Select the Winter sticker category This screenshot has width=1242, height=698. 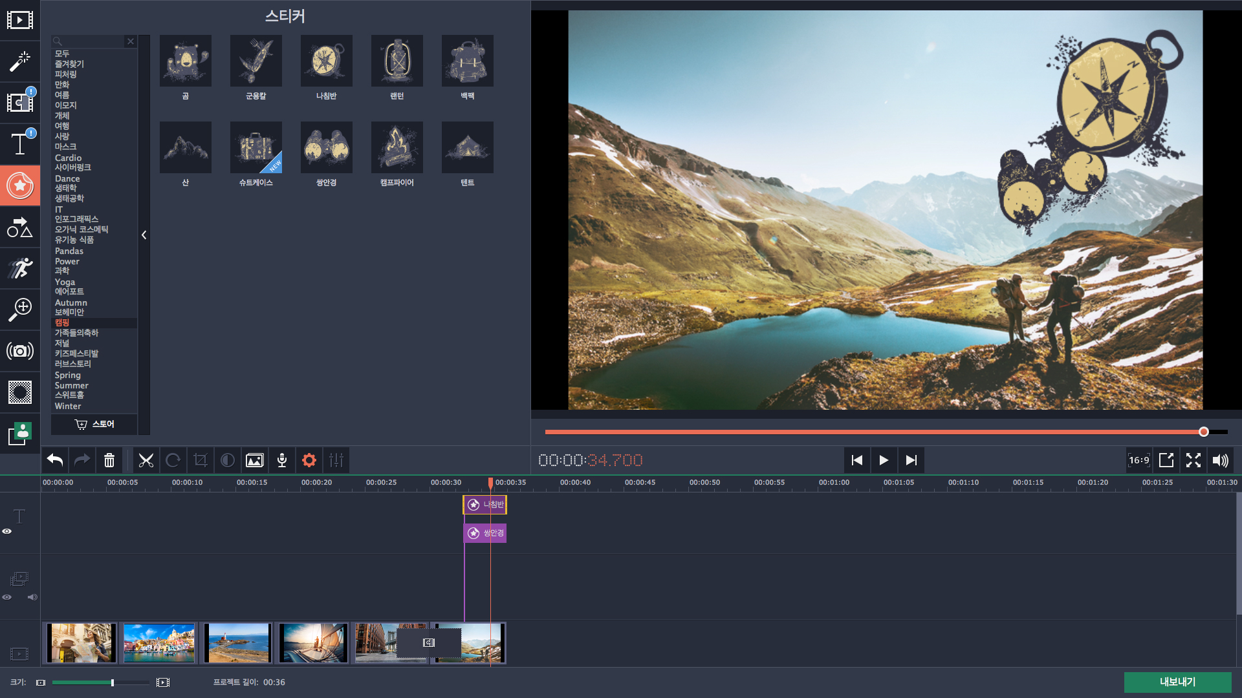pyautogui.click(x=68, y=407)
